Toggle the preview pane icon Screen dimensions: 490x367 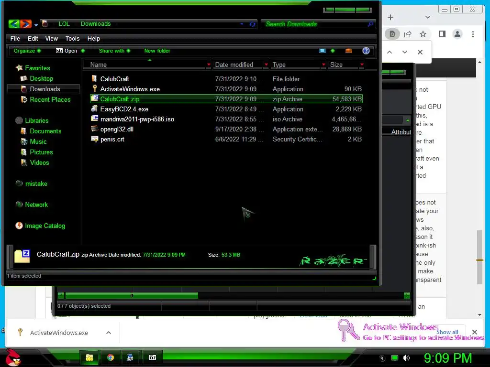click(349, 51)
